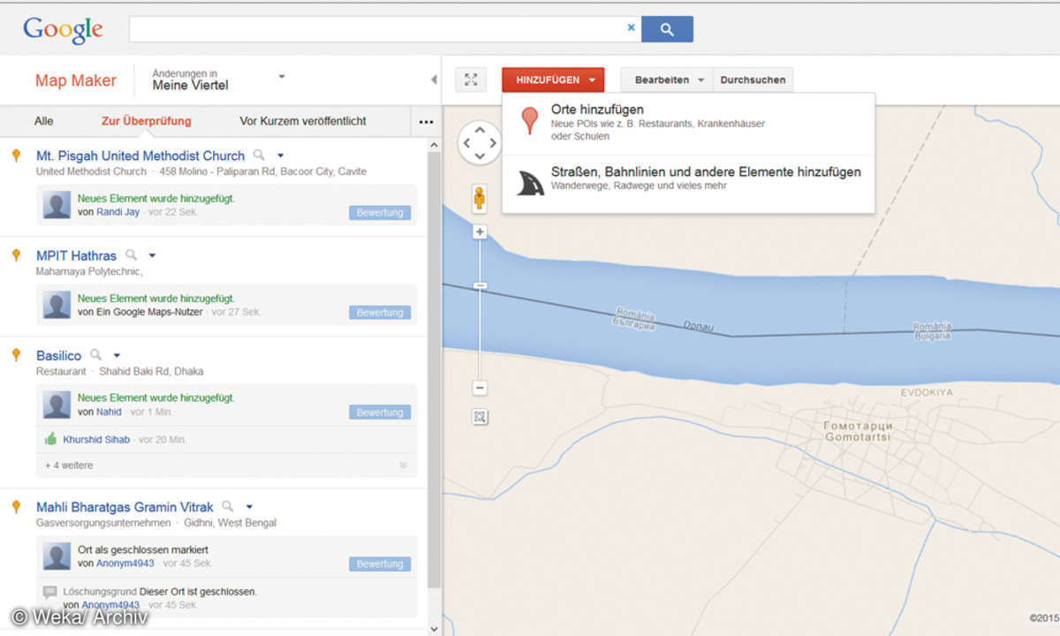
Task: Click Bewertung button for MPIT Hathras
Action: [x=380, y=313]
